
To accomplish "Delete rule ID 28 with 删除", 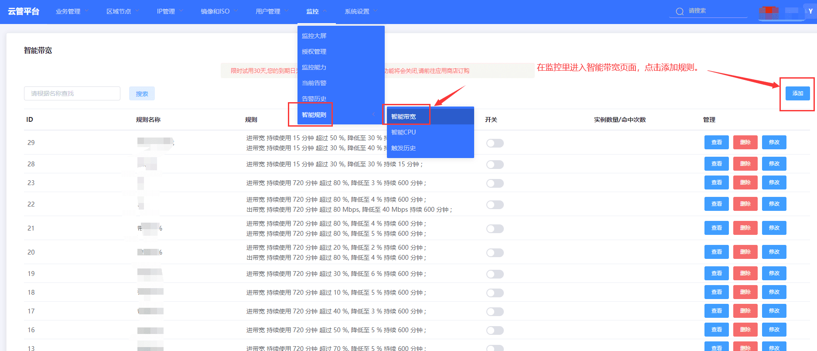I will (745, 164).
